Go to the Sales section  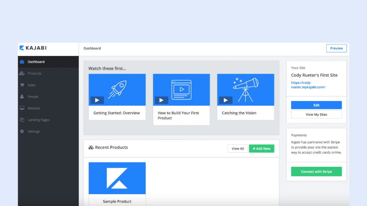48,85
